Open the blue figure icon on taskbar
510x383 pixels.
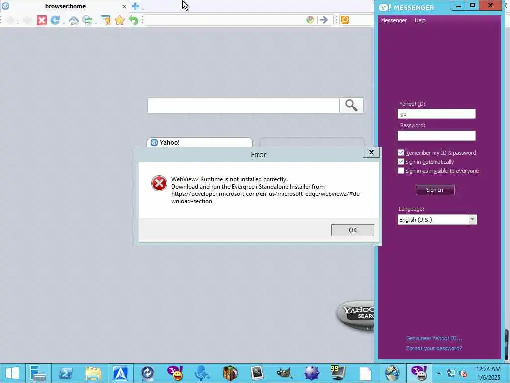(x=202, y=373)
